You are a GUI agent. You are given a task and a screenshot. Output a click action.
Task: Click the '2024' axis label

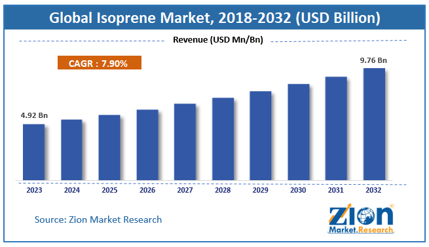[72, 190]
